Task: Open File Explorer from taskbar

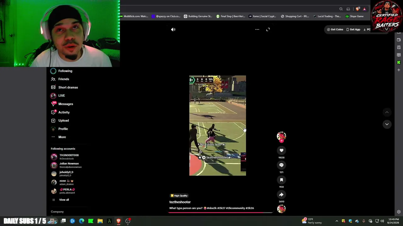Action: click(x=100, y=221)
